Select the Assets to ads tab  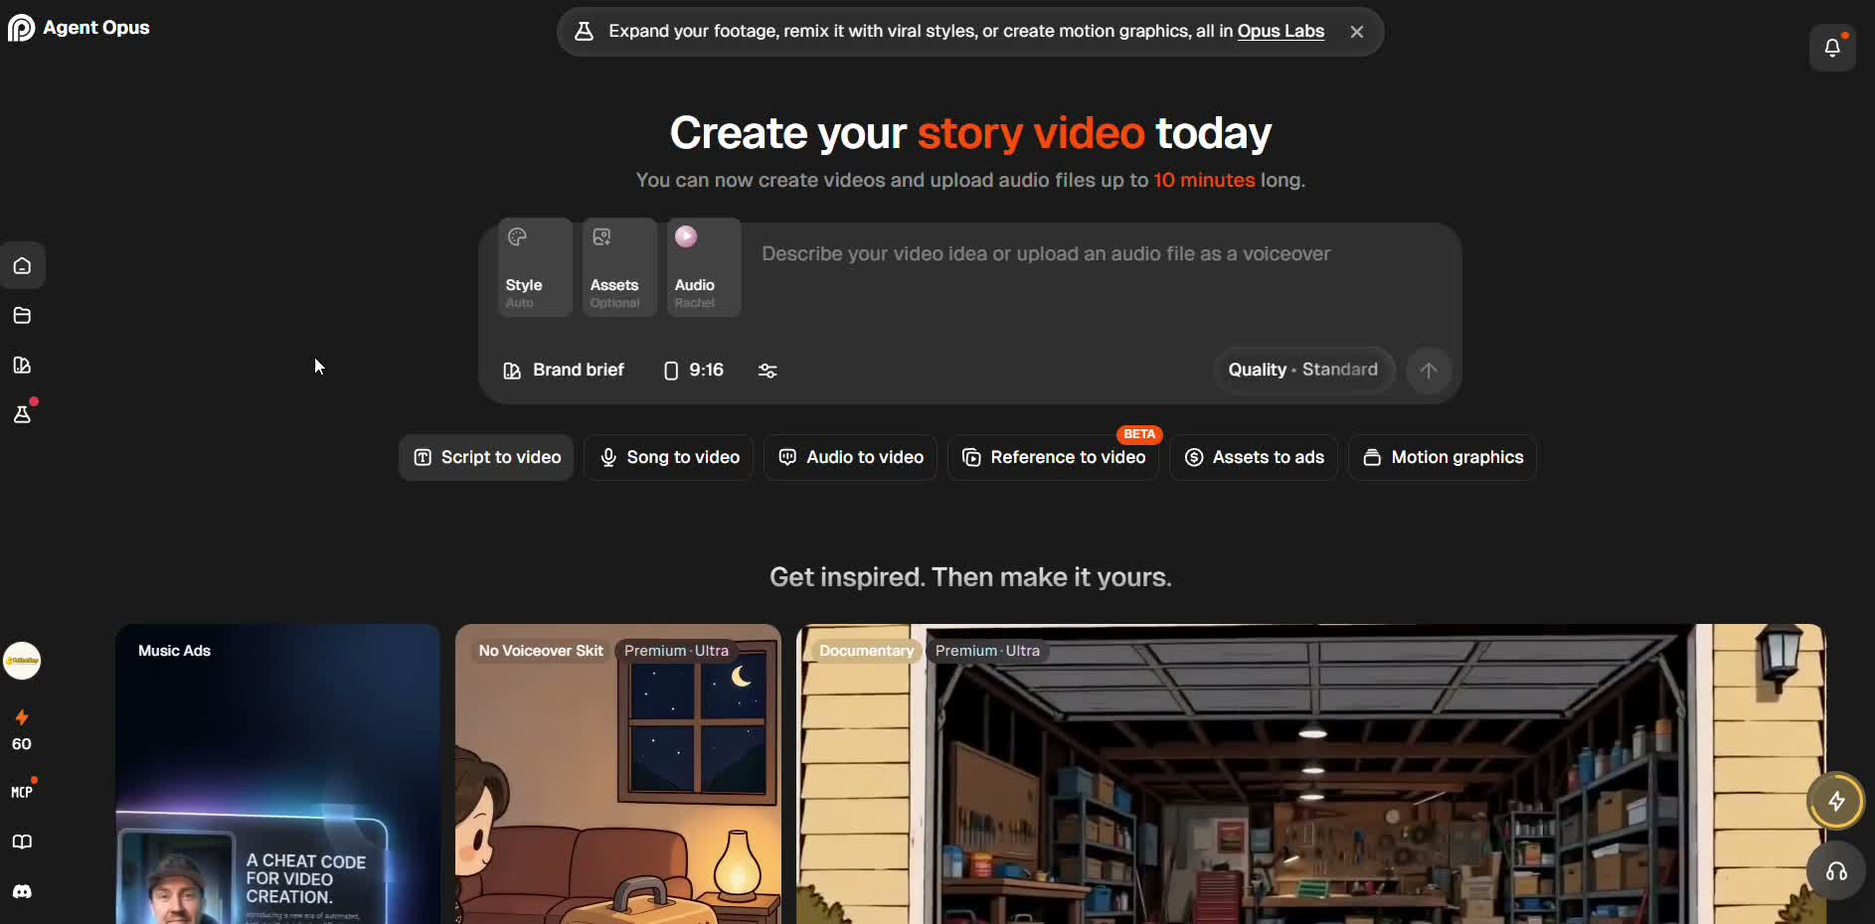click(x=1254, y=457)
